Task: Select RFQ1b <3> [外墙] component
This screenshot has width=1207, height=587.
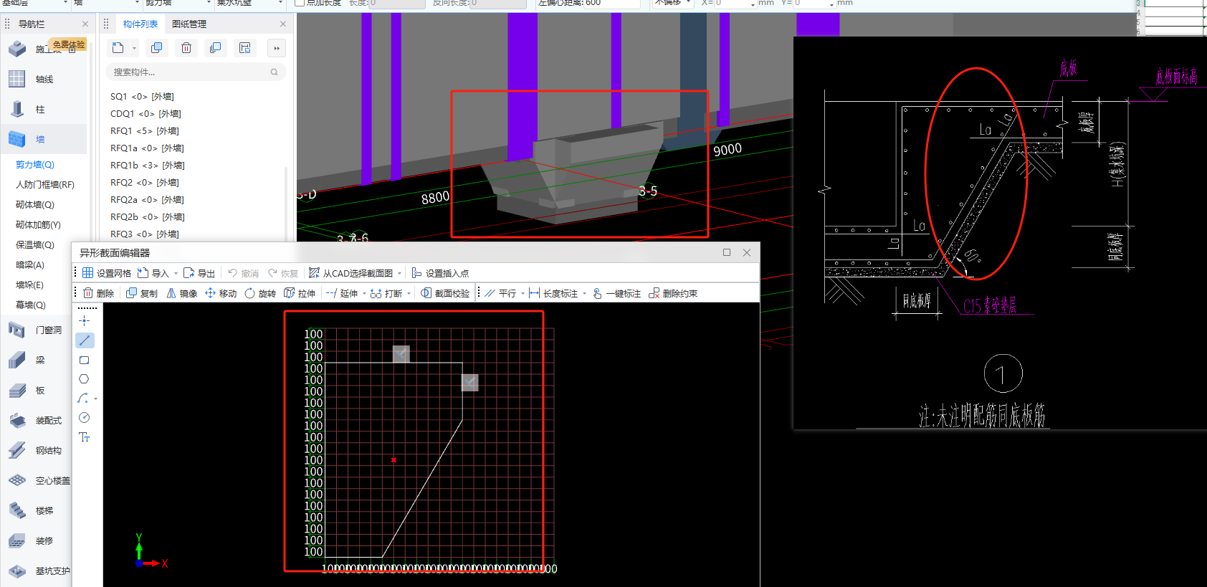Action: tap(148, 166)
